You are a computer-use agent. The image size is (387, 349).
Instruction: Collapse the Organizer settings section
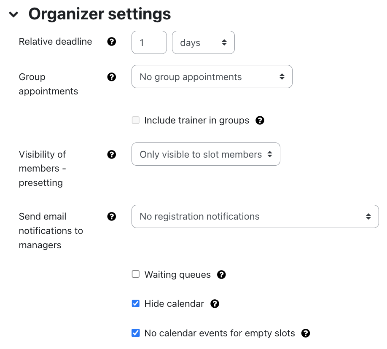[13, 13]
